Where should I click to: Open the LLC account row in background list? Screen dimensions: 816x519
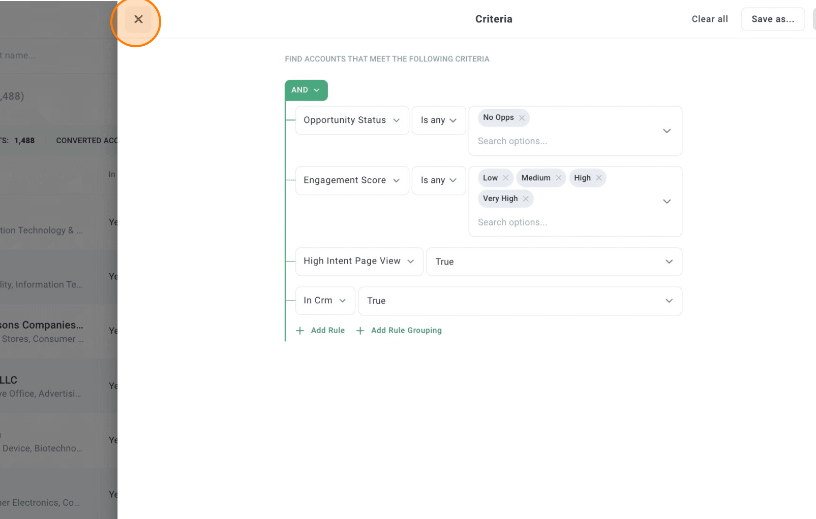[x=58, y=386]
